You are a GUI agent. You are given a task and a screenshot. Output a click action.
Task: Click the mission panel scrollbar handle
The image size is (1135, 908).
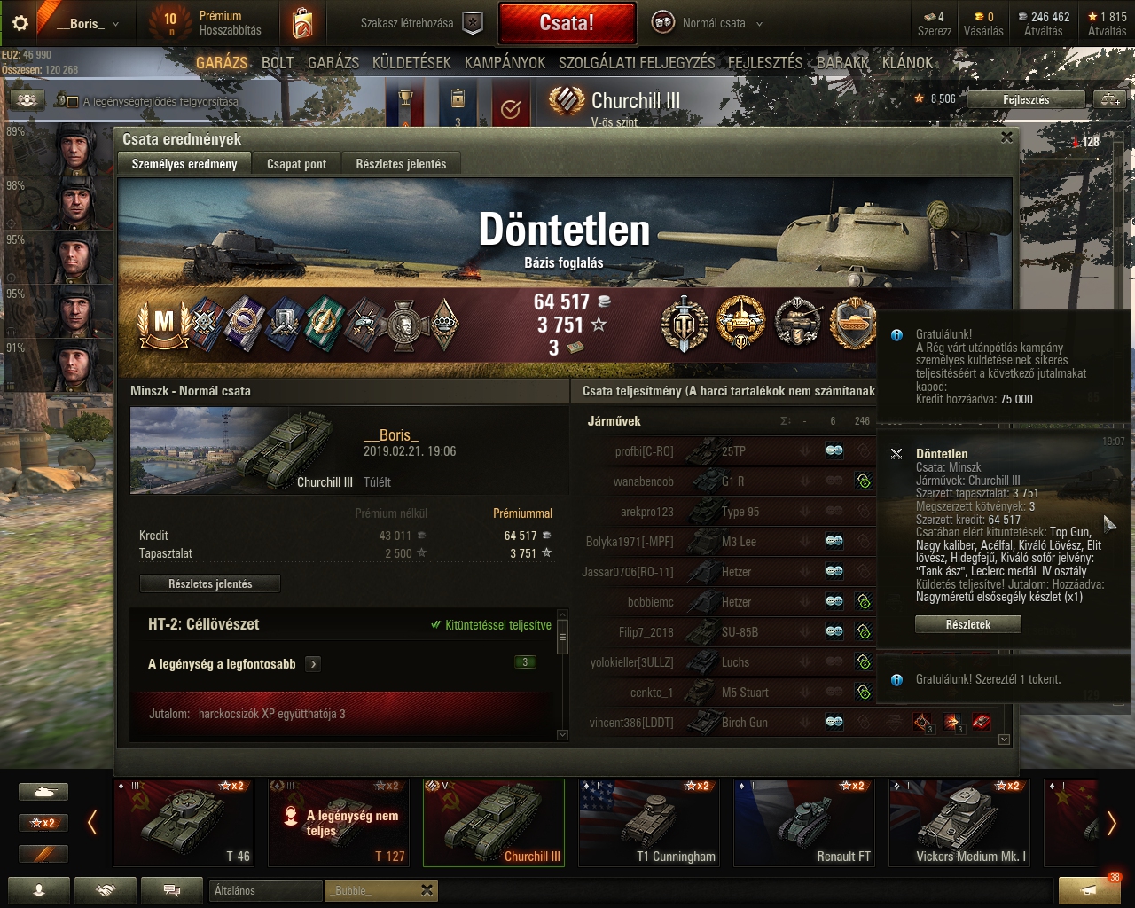562,637
